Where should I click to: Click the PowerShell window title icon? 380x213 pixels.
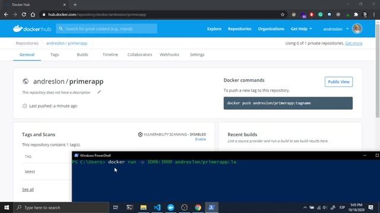coord(77,155)
